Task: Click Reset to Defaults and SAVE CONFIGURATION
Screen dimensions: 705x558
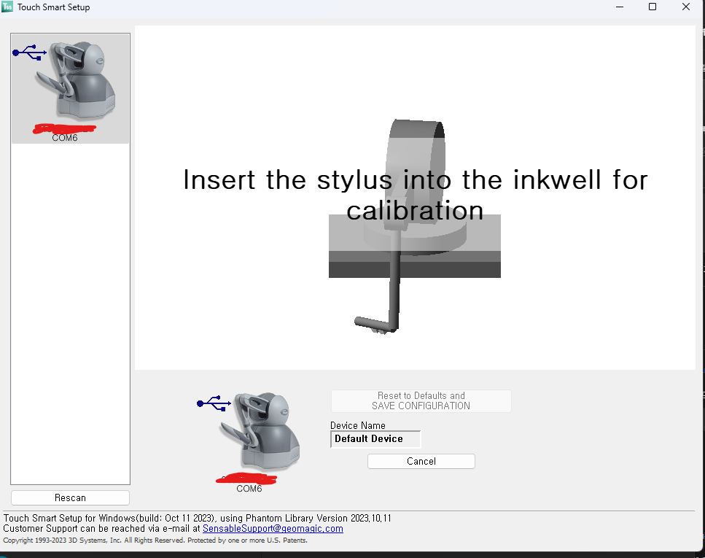Action: (421, 401)
